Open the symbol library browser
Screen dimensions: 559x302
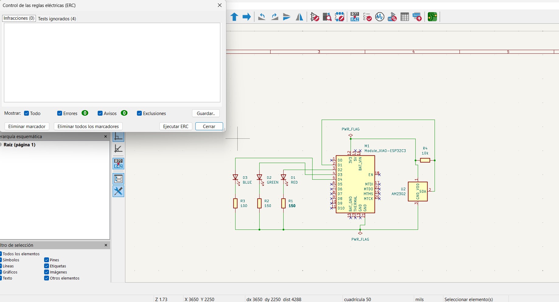coord(327,17)
